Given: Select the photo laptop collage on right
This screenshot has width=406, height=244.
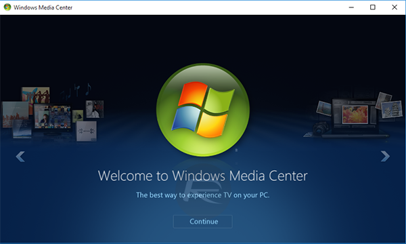Looking at the screenshot, I should tap(354, 115).
